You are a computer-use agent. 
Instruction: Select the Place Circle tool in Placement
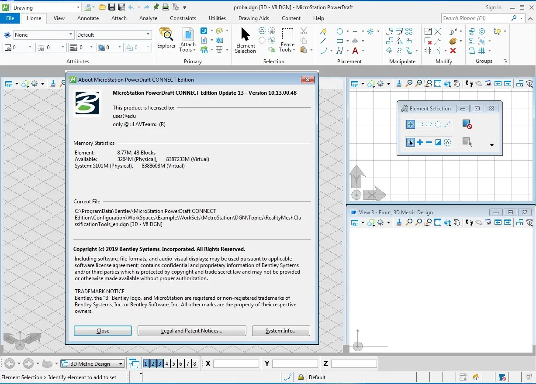(340, 31)
